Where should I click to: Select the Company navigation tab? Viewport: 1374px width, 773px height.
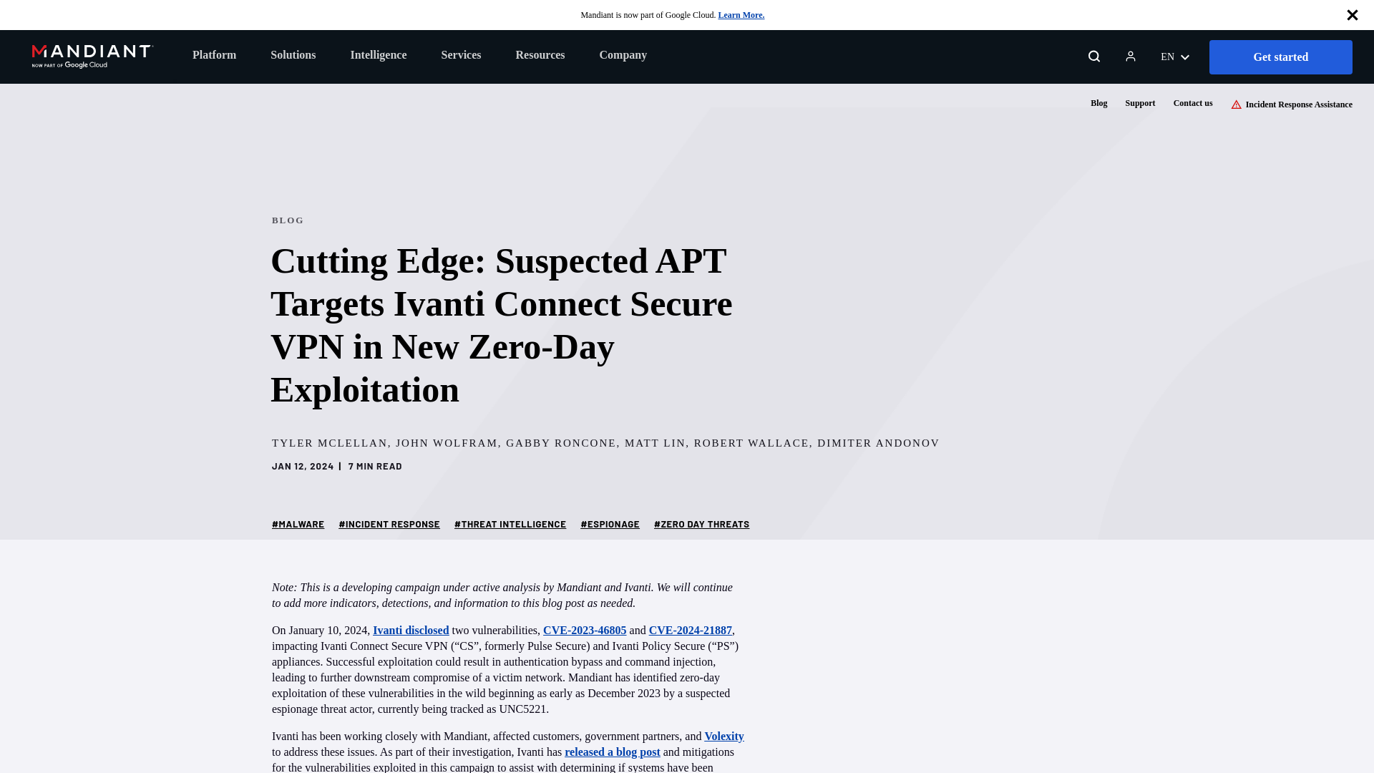coord(623,54)
